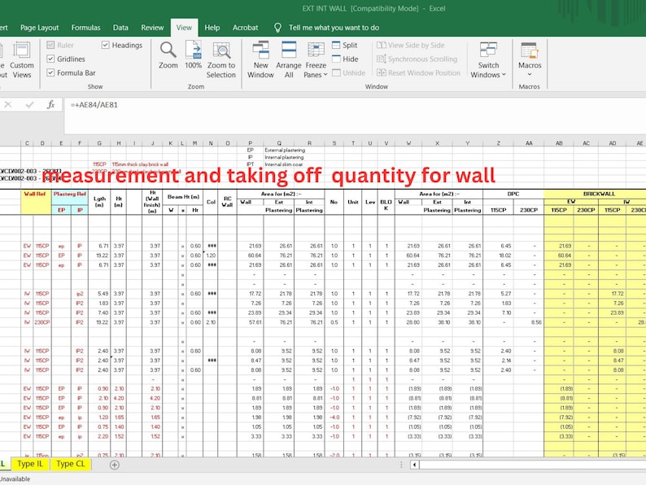Click cell with value 57.61

255,322
